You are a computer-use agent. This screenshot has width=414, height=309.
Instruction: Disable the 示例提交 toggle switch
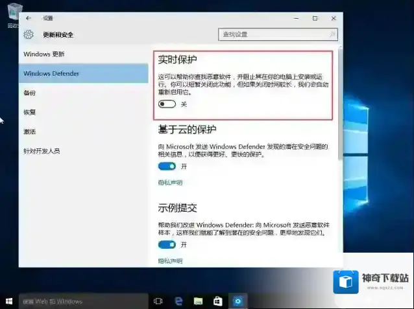click(x=167, y=245)
